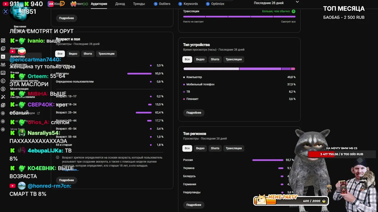Select 'Shorts' filter under Тип устройства
The height and width of the screenshot is (212, 378).
pyautogui.click(x=215, y=59)
